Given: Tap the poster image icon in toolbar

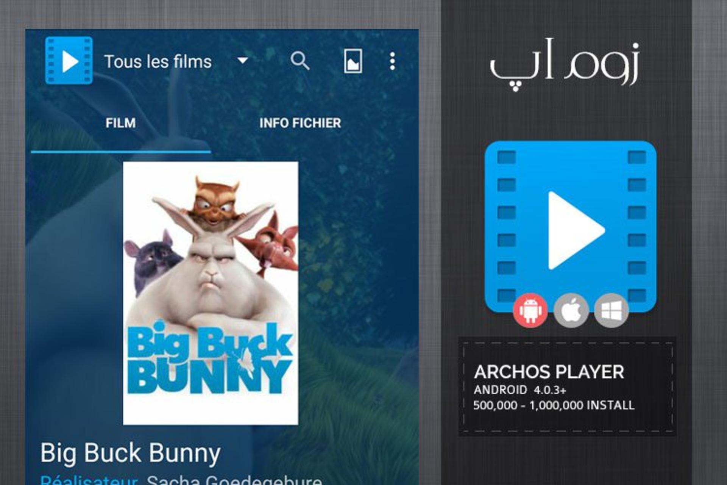Looking at the screenshot, I should pyautogui.click(x=353, y=61).
